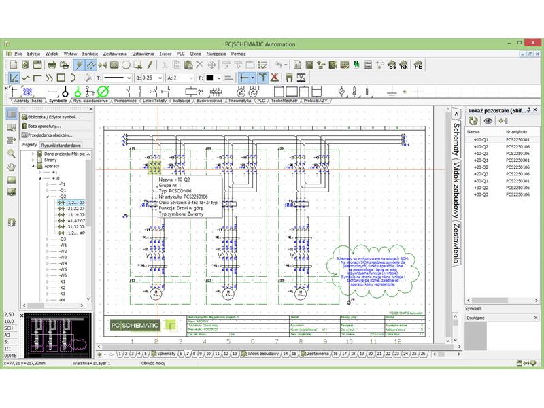The image size is (544, 408).
Task: Click the project tree horizontal scrollbar thumb
Action: click(36, 305)
